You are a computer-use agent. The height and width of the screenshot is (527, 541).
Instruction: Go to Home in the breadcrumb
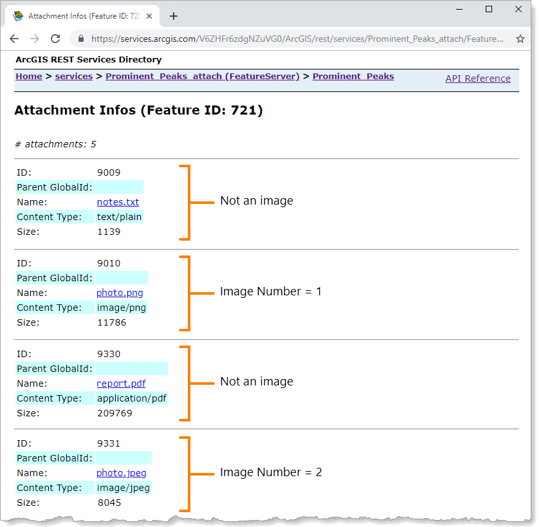pos(29,77)
